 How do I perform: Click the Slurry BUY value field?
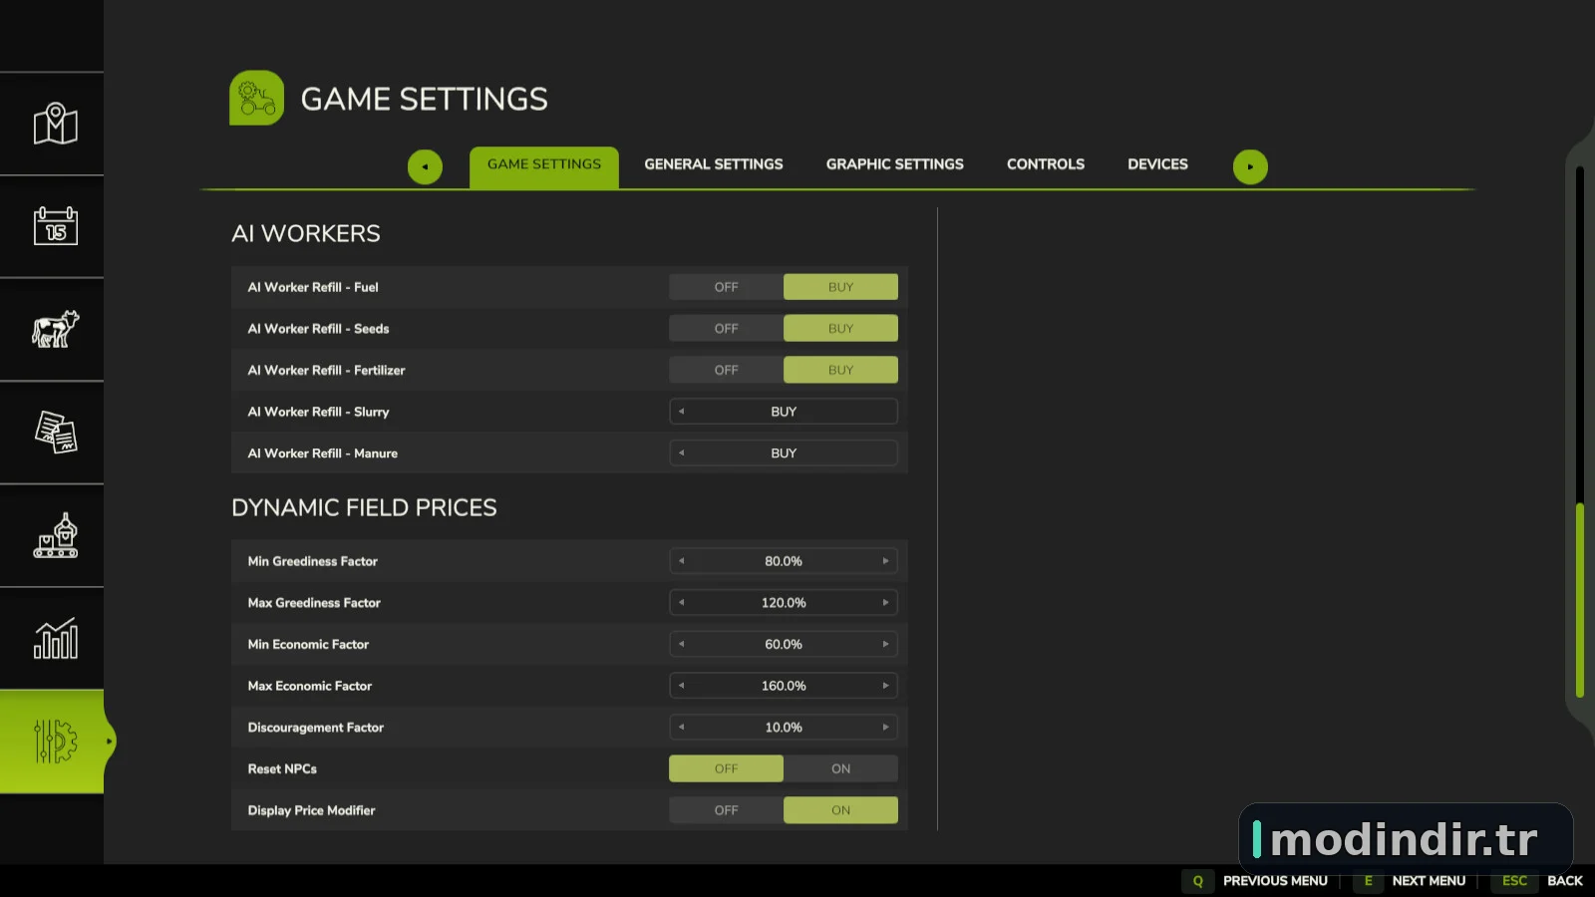(x=784, y=412)
